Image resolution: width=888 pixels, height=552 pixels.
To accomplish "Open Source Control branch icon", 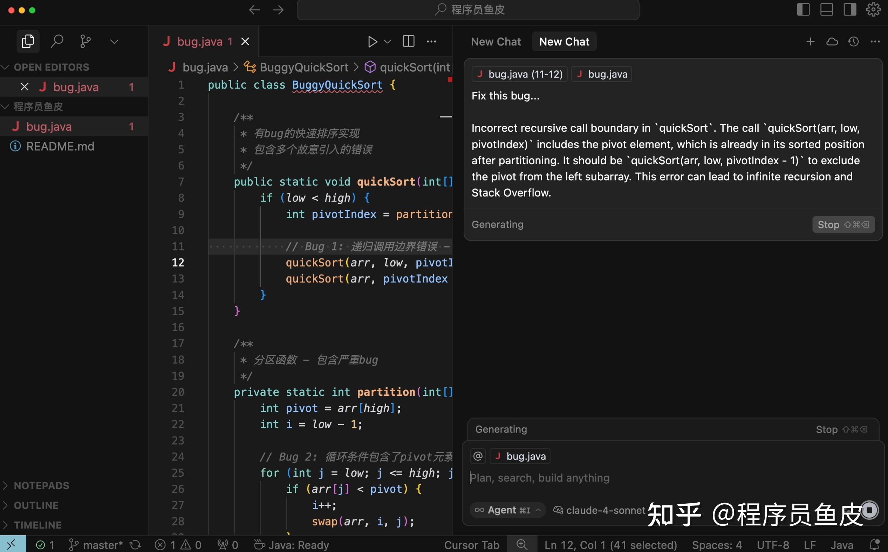I will (85, 41).
